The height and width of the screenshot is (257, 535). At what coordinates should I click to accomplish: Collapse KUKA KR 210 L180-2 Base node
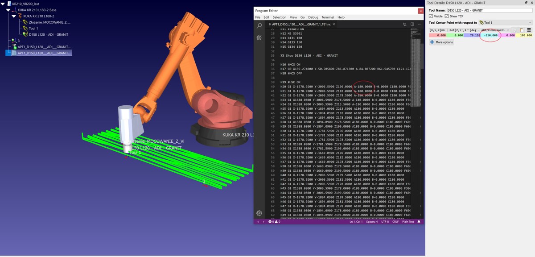[x=8, y=10]
